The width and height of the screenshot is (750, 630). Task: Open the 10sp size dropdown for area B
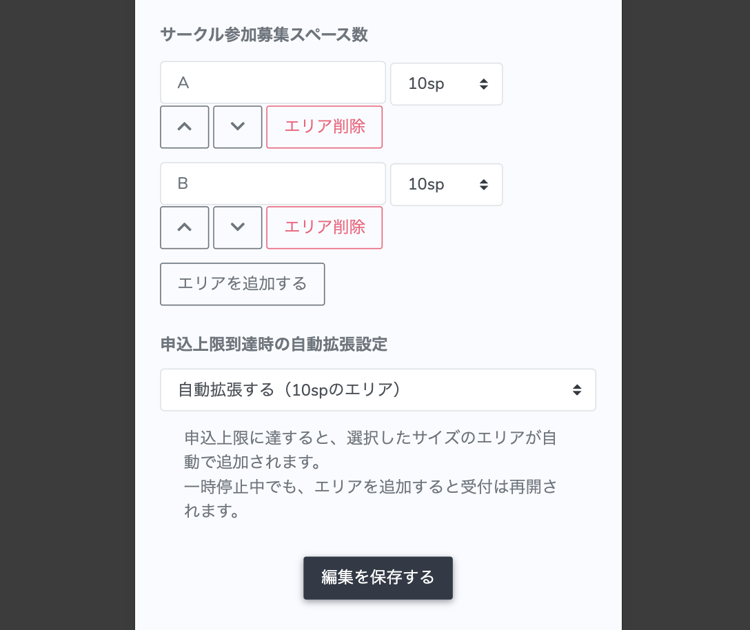pos(446,185)
